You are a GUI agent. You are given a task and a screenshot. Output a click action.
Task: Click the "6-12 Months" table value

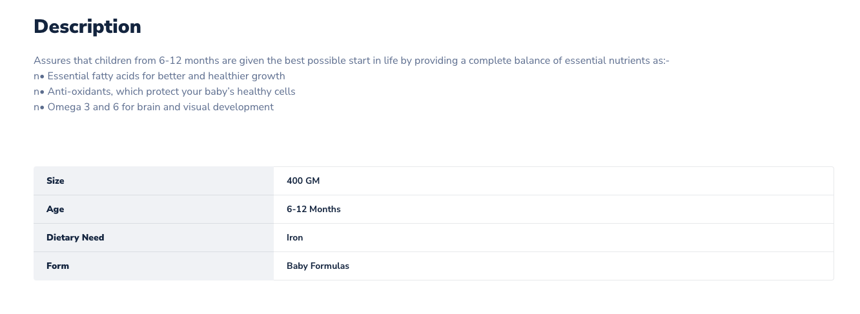314,210
